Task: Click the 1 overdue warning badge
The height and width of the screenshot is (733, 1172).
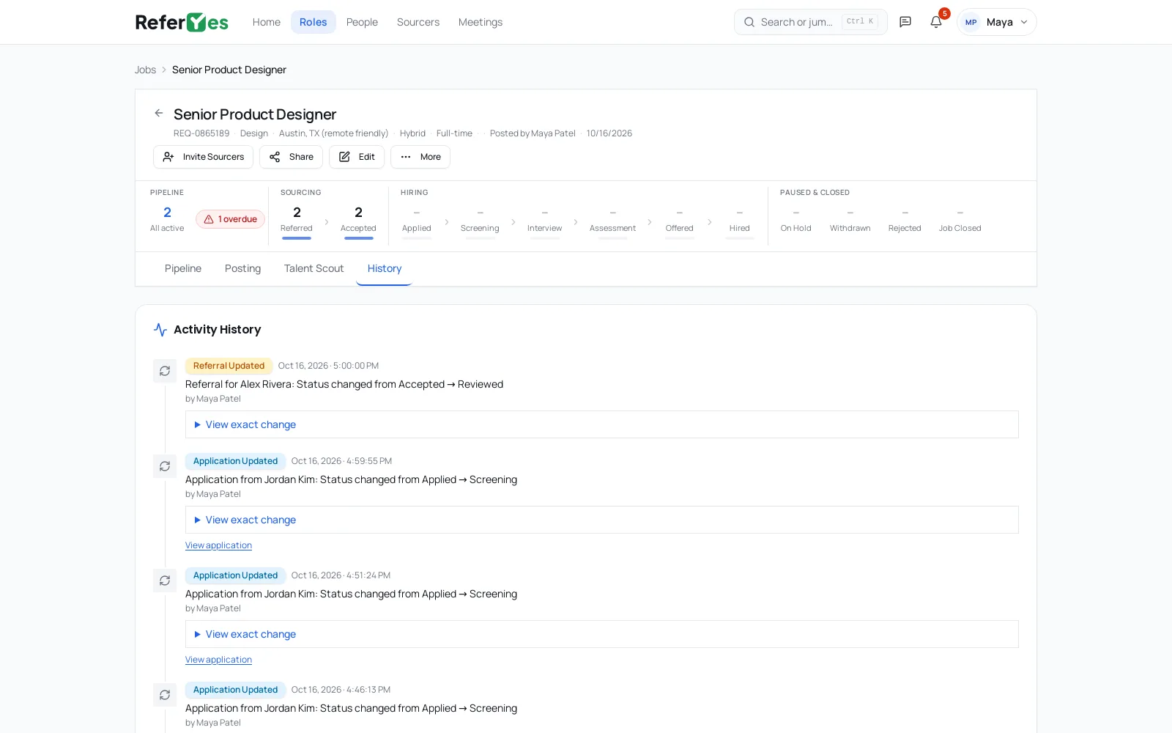Action: [x=230, y=219]
